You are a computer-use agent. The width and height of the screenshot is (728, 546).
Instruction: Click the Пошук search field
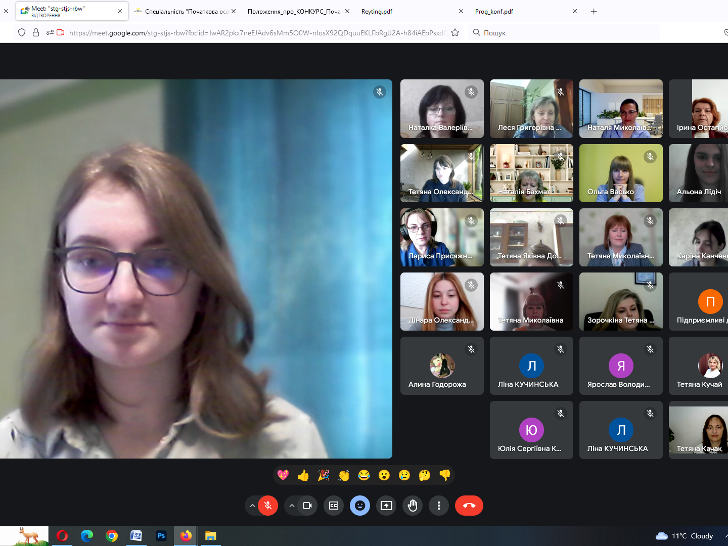[566, 33]
